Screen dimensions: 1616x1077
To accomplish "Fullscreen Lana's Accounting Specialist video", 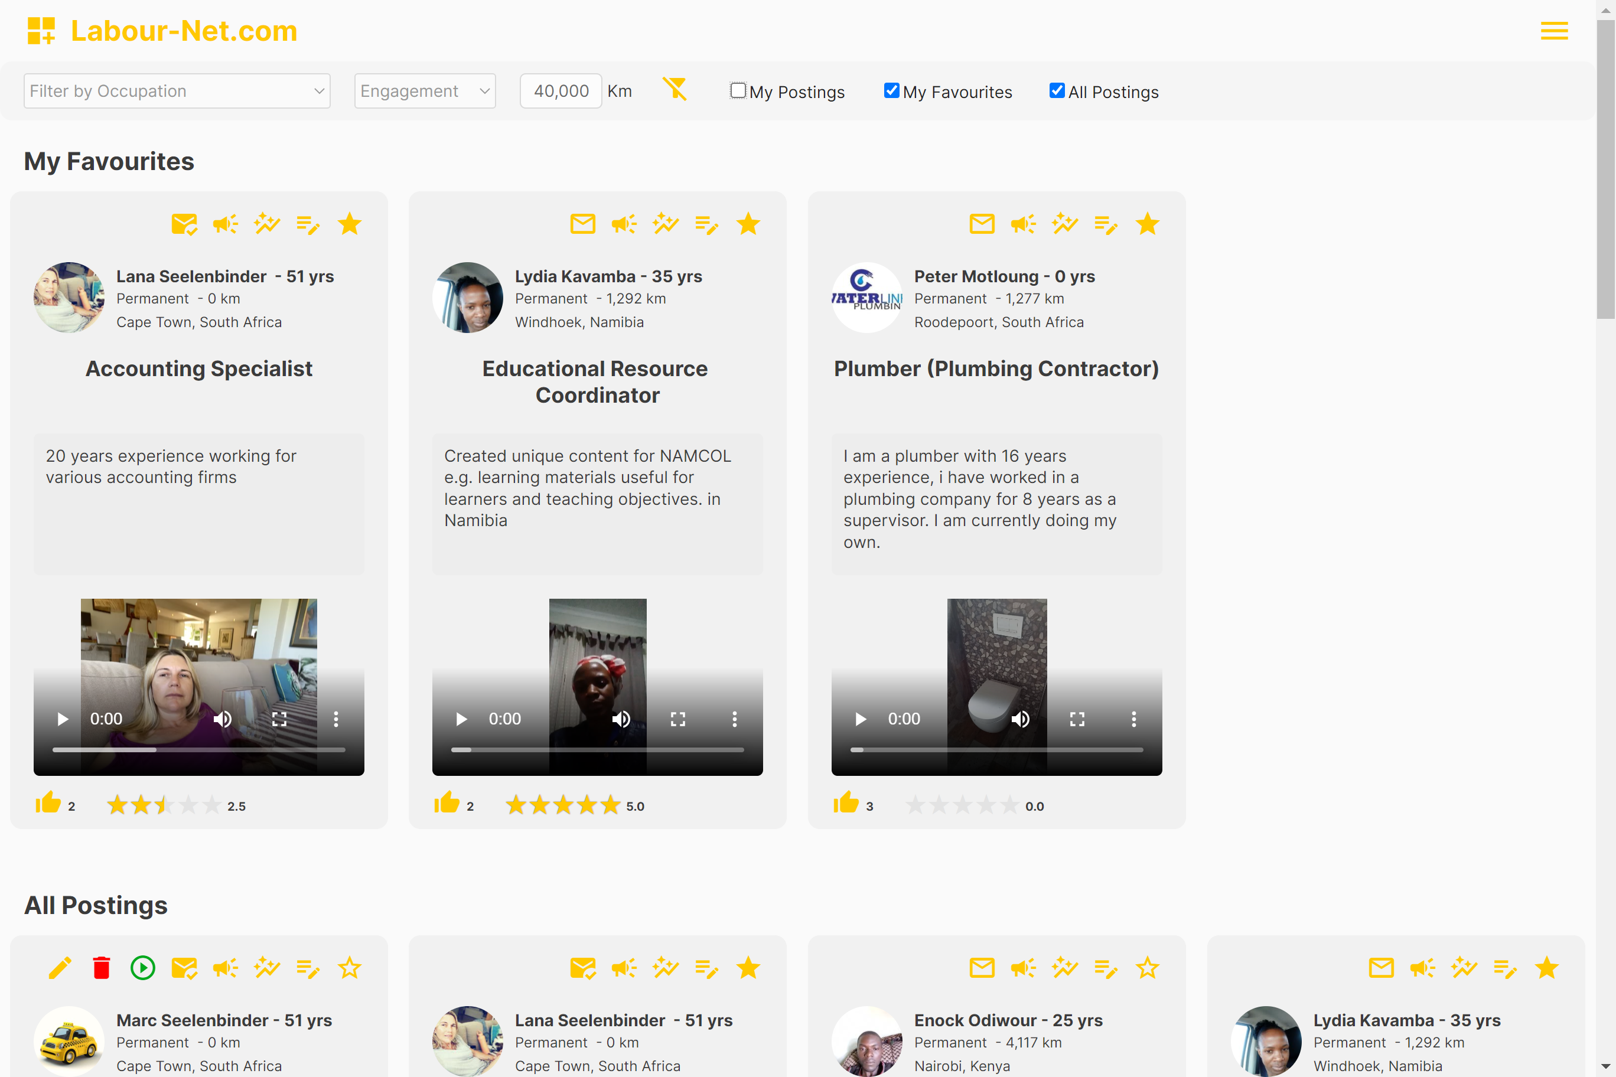I will click(279, 719).
